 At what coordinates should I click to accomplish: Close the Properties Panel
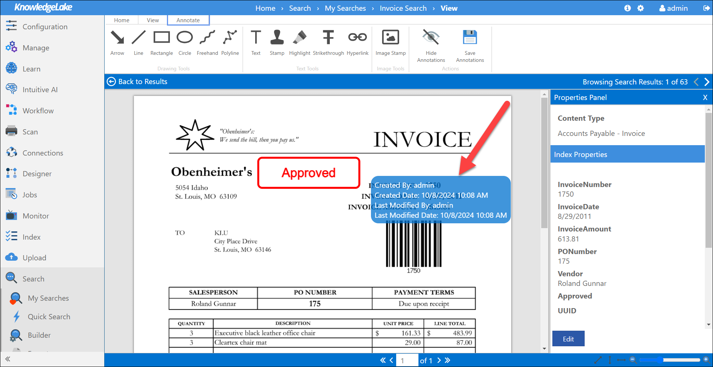click(705, 97)
